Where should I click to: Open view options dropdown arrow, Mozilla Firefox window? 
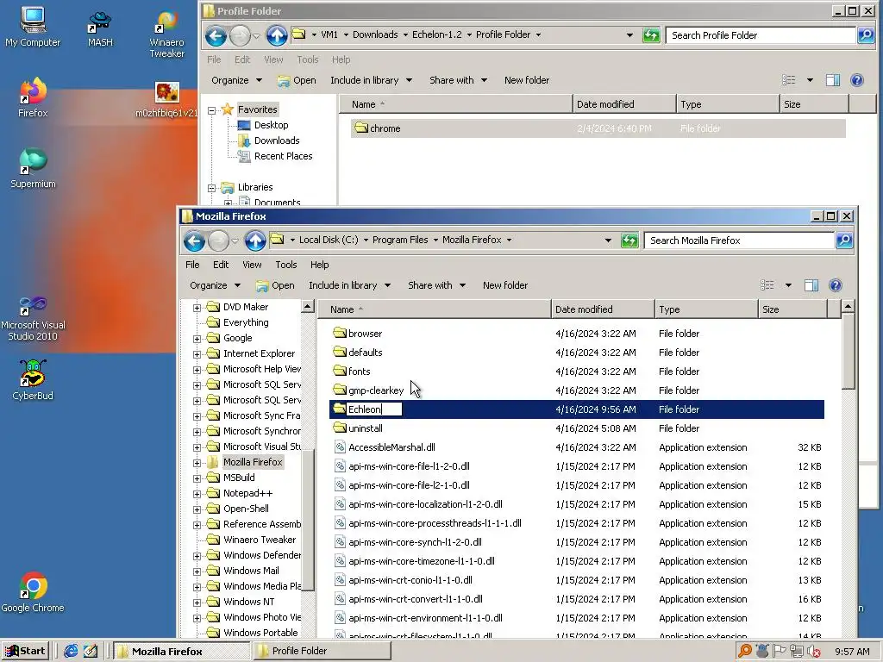click(x=788, y=285)
